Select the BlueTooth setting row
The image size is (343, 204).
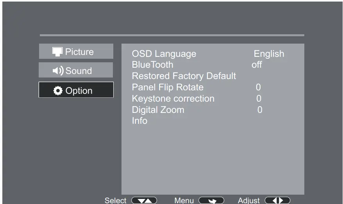(152, 65)
